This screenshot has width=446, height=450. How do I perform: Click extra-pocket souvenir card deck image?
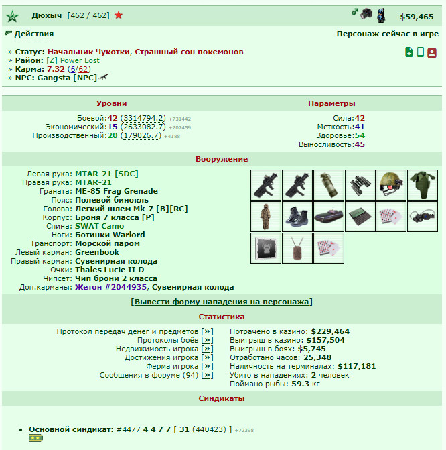point(329,248)
